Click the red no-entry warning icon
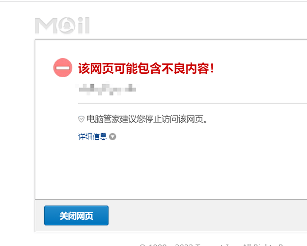 tap(63, 68)
